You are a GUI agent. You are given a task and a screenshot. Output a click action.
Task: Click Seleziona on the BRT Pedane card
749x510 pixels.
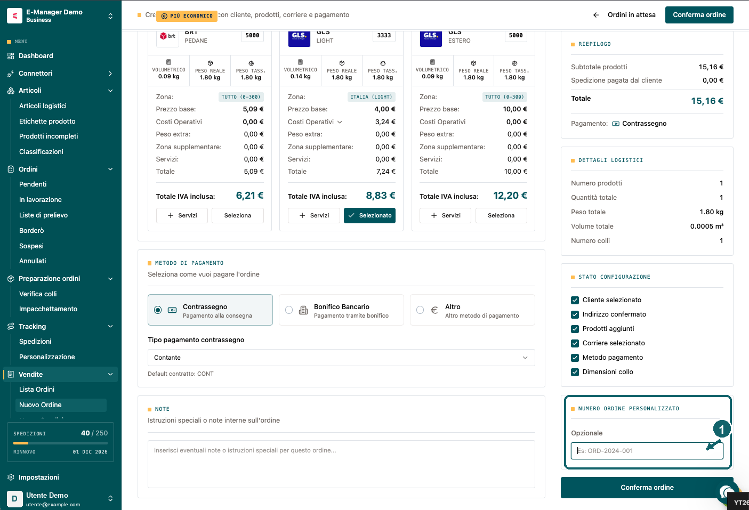pos(238,215)
